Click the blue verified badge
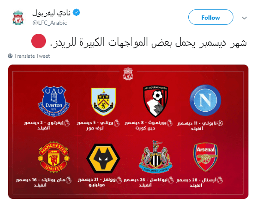Viewport: 254px width, 204px height. (x=76, y=12)
